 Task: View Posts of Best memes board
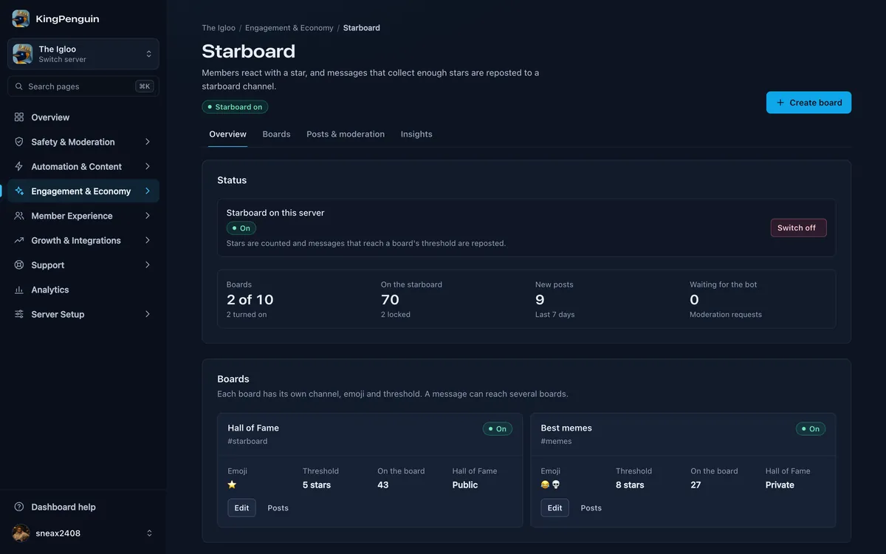(x=591, y=507)
